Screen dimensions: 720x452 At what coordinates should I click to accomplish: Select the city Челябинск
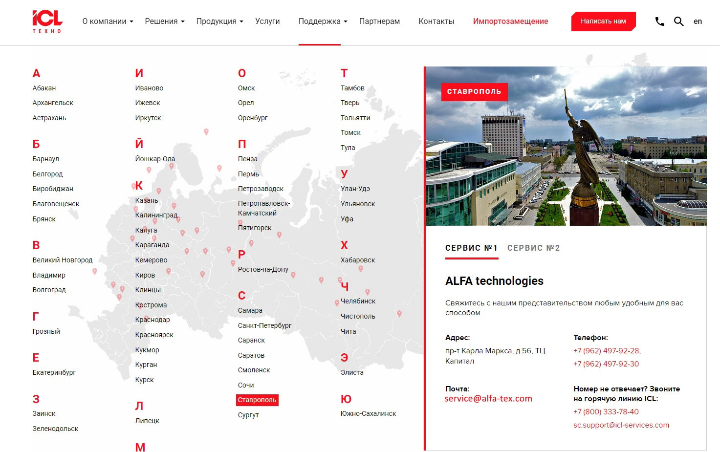358,301
